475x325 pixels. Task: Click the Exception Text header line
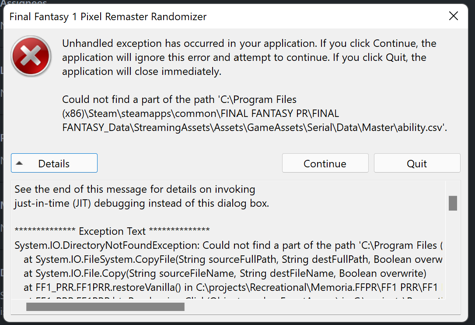pyautogui.click(x=112, y=231)
